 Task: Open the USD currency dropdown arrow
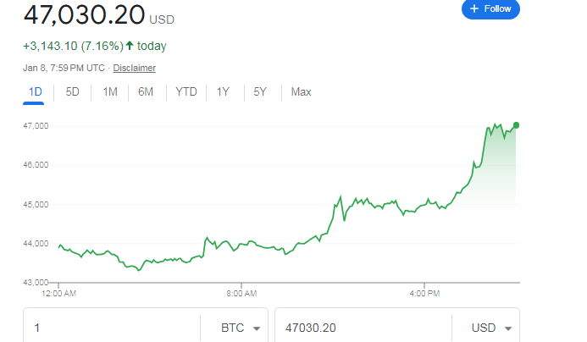pos(508,328)
